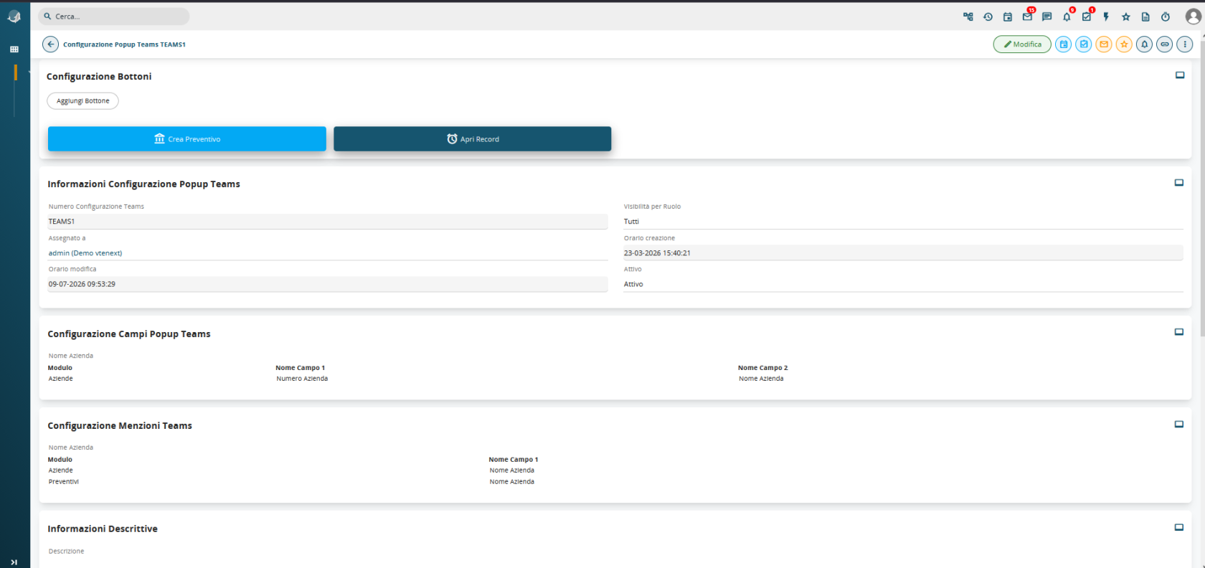Screen dimensions: 1205x568
Task: Open the stopwatch timer icon
Action: [x=1166, y=16]
